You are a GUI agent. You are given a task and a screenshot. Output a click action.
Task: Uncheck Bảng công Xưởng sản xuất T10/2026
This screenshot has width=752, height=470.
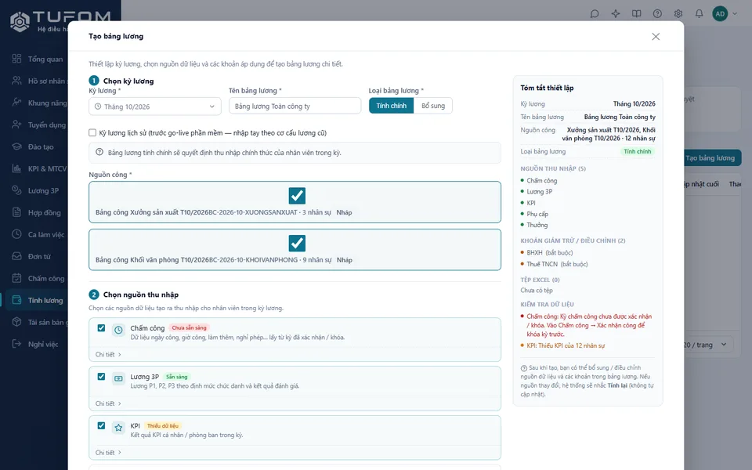pos(297,196)
